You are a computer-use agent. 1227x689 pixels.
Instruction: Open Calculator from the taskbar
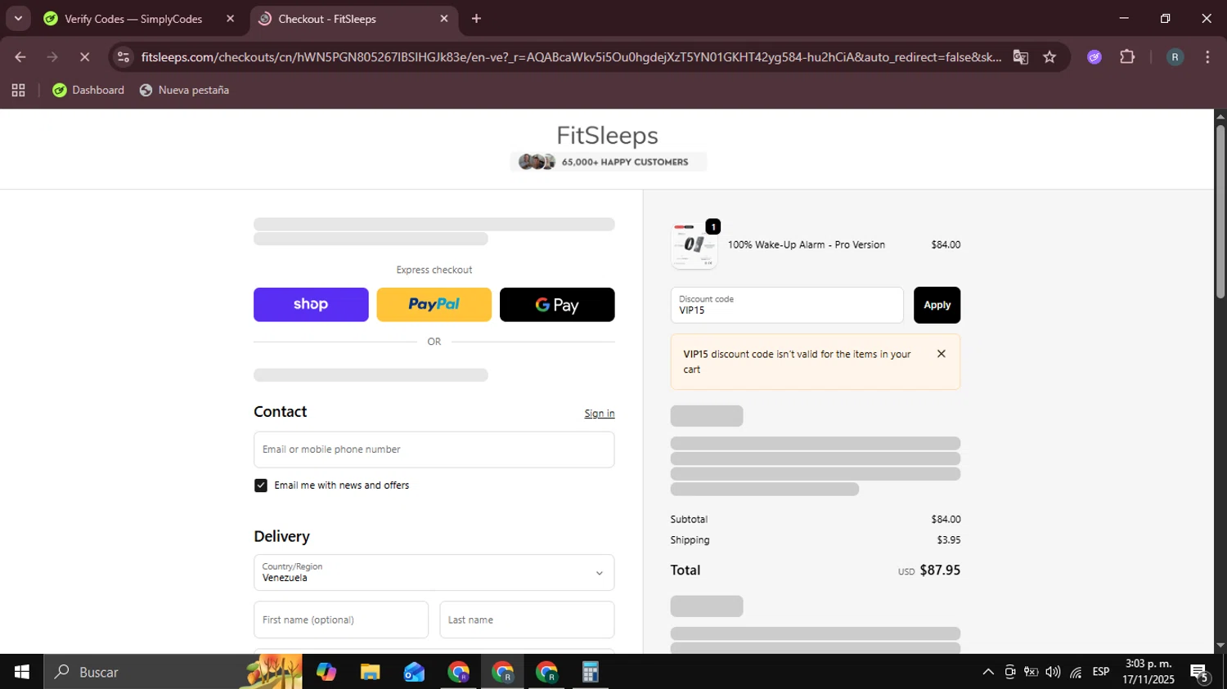coord(590,672)
